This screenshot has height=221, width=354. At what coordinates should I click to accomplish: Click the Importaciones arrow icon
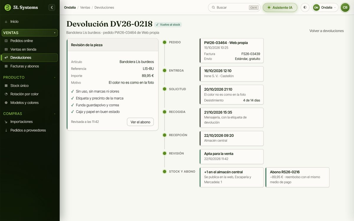pyautogui.click(x=6, y=122)
